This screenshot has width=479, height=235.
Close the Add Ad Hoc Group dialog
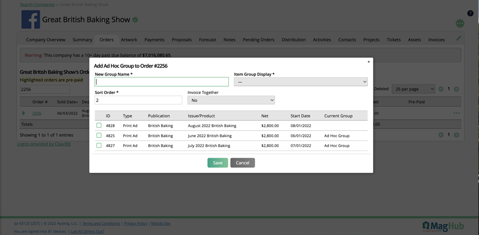368,62
